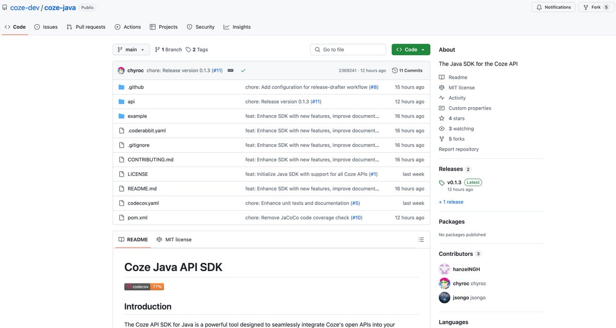Open the v0.1.3 latest release
The height and width of the screenshot is (328, 616).
(455, 182)
